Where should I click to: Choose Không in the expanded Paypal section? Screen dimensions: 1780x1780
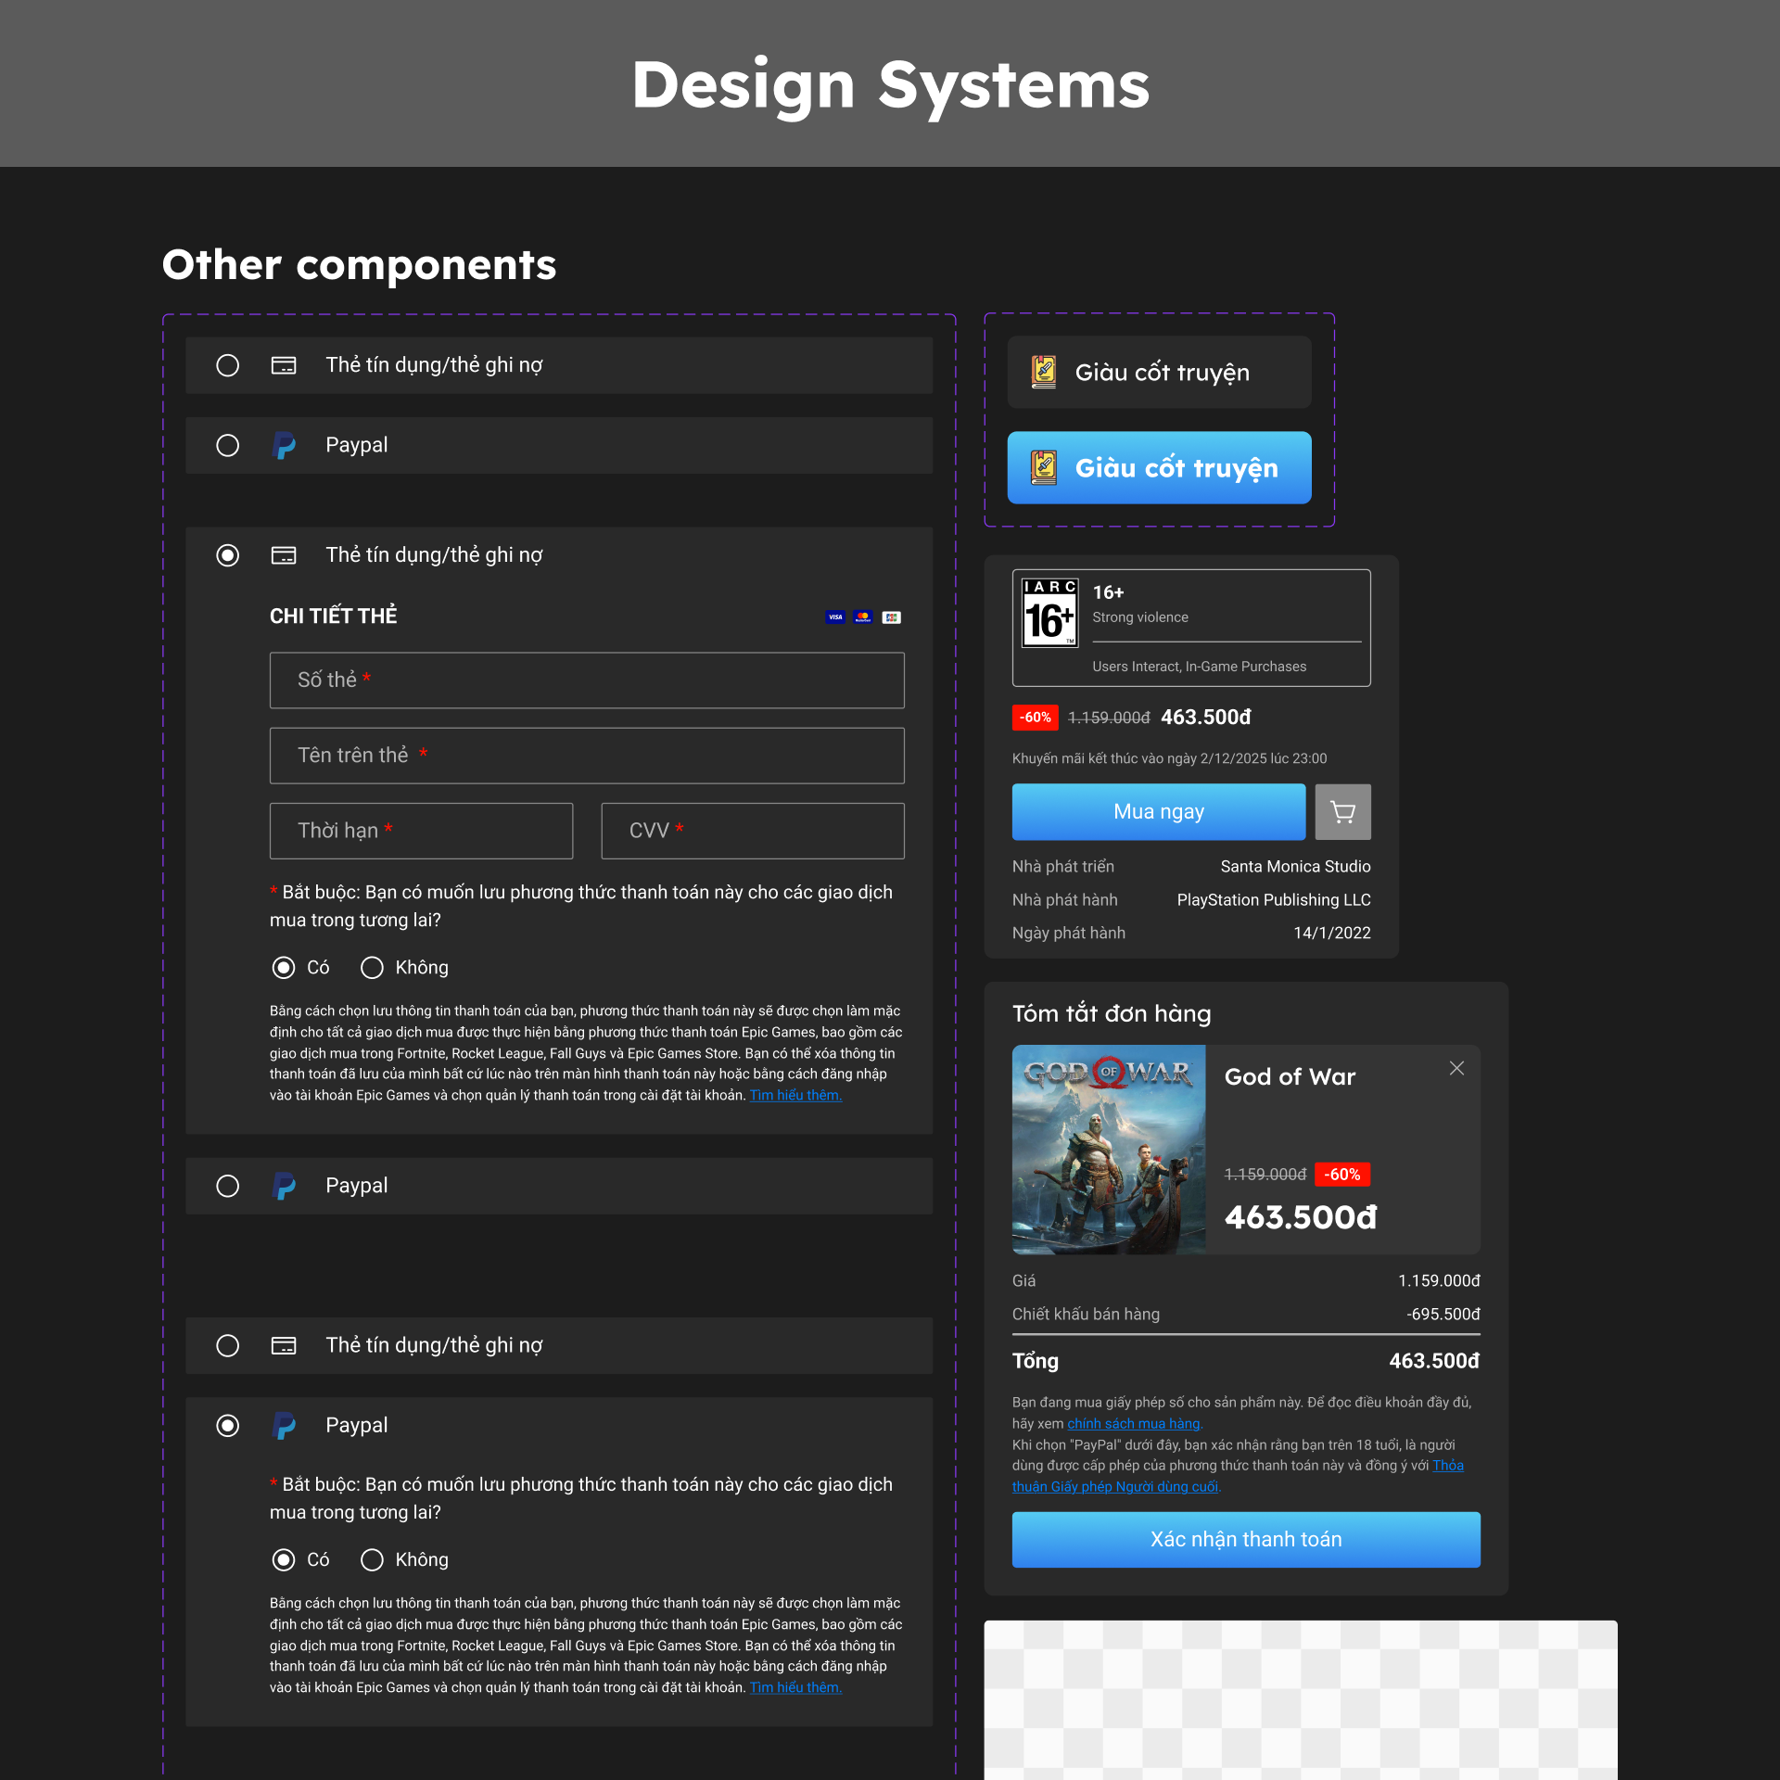372,1560
